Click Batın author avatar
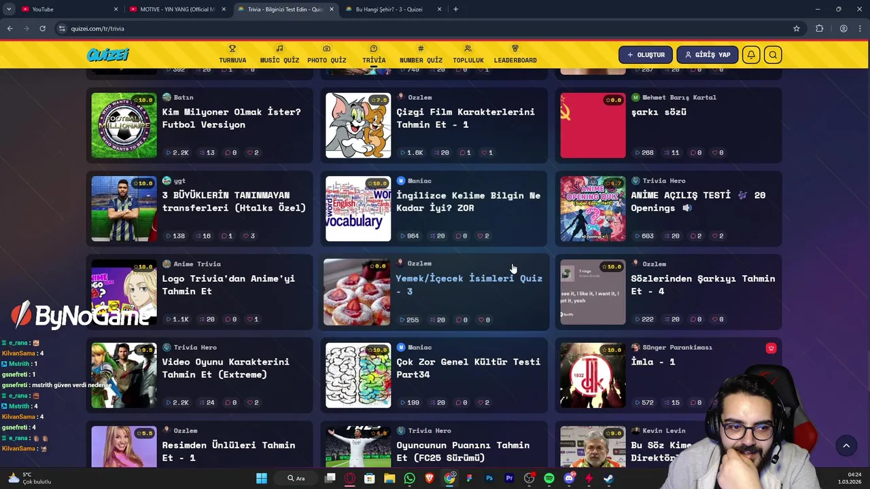The height and width of the screenshot is (489, 870). pos(167,97)
